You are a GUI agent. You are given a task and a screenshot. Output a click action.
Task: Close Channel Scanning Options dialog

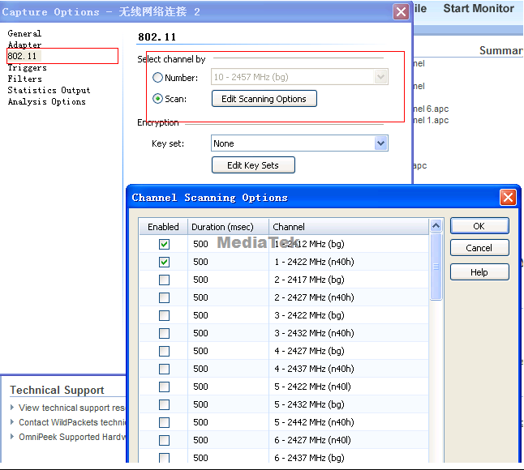[508, 197]
